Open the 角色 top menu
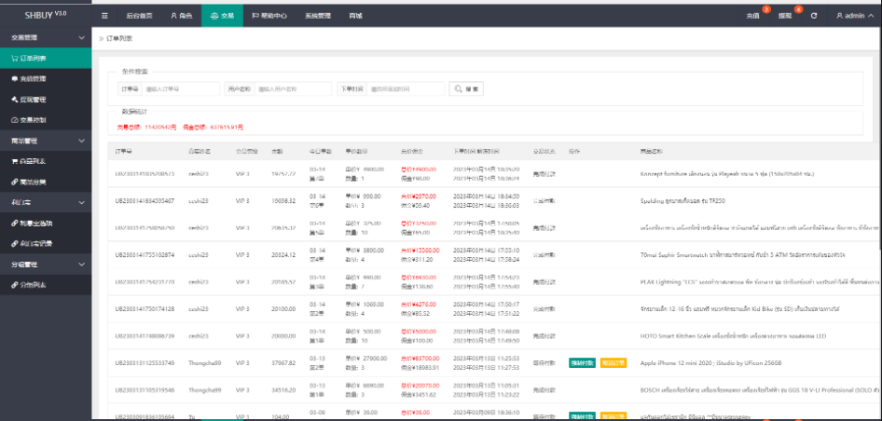The width and height of the screenshot is (882, 421). [181, 16]
